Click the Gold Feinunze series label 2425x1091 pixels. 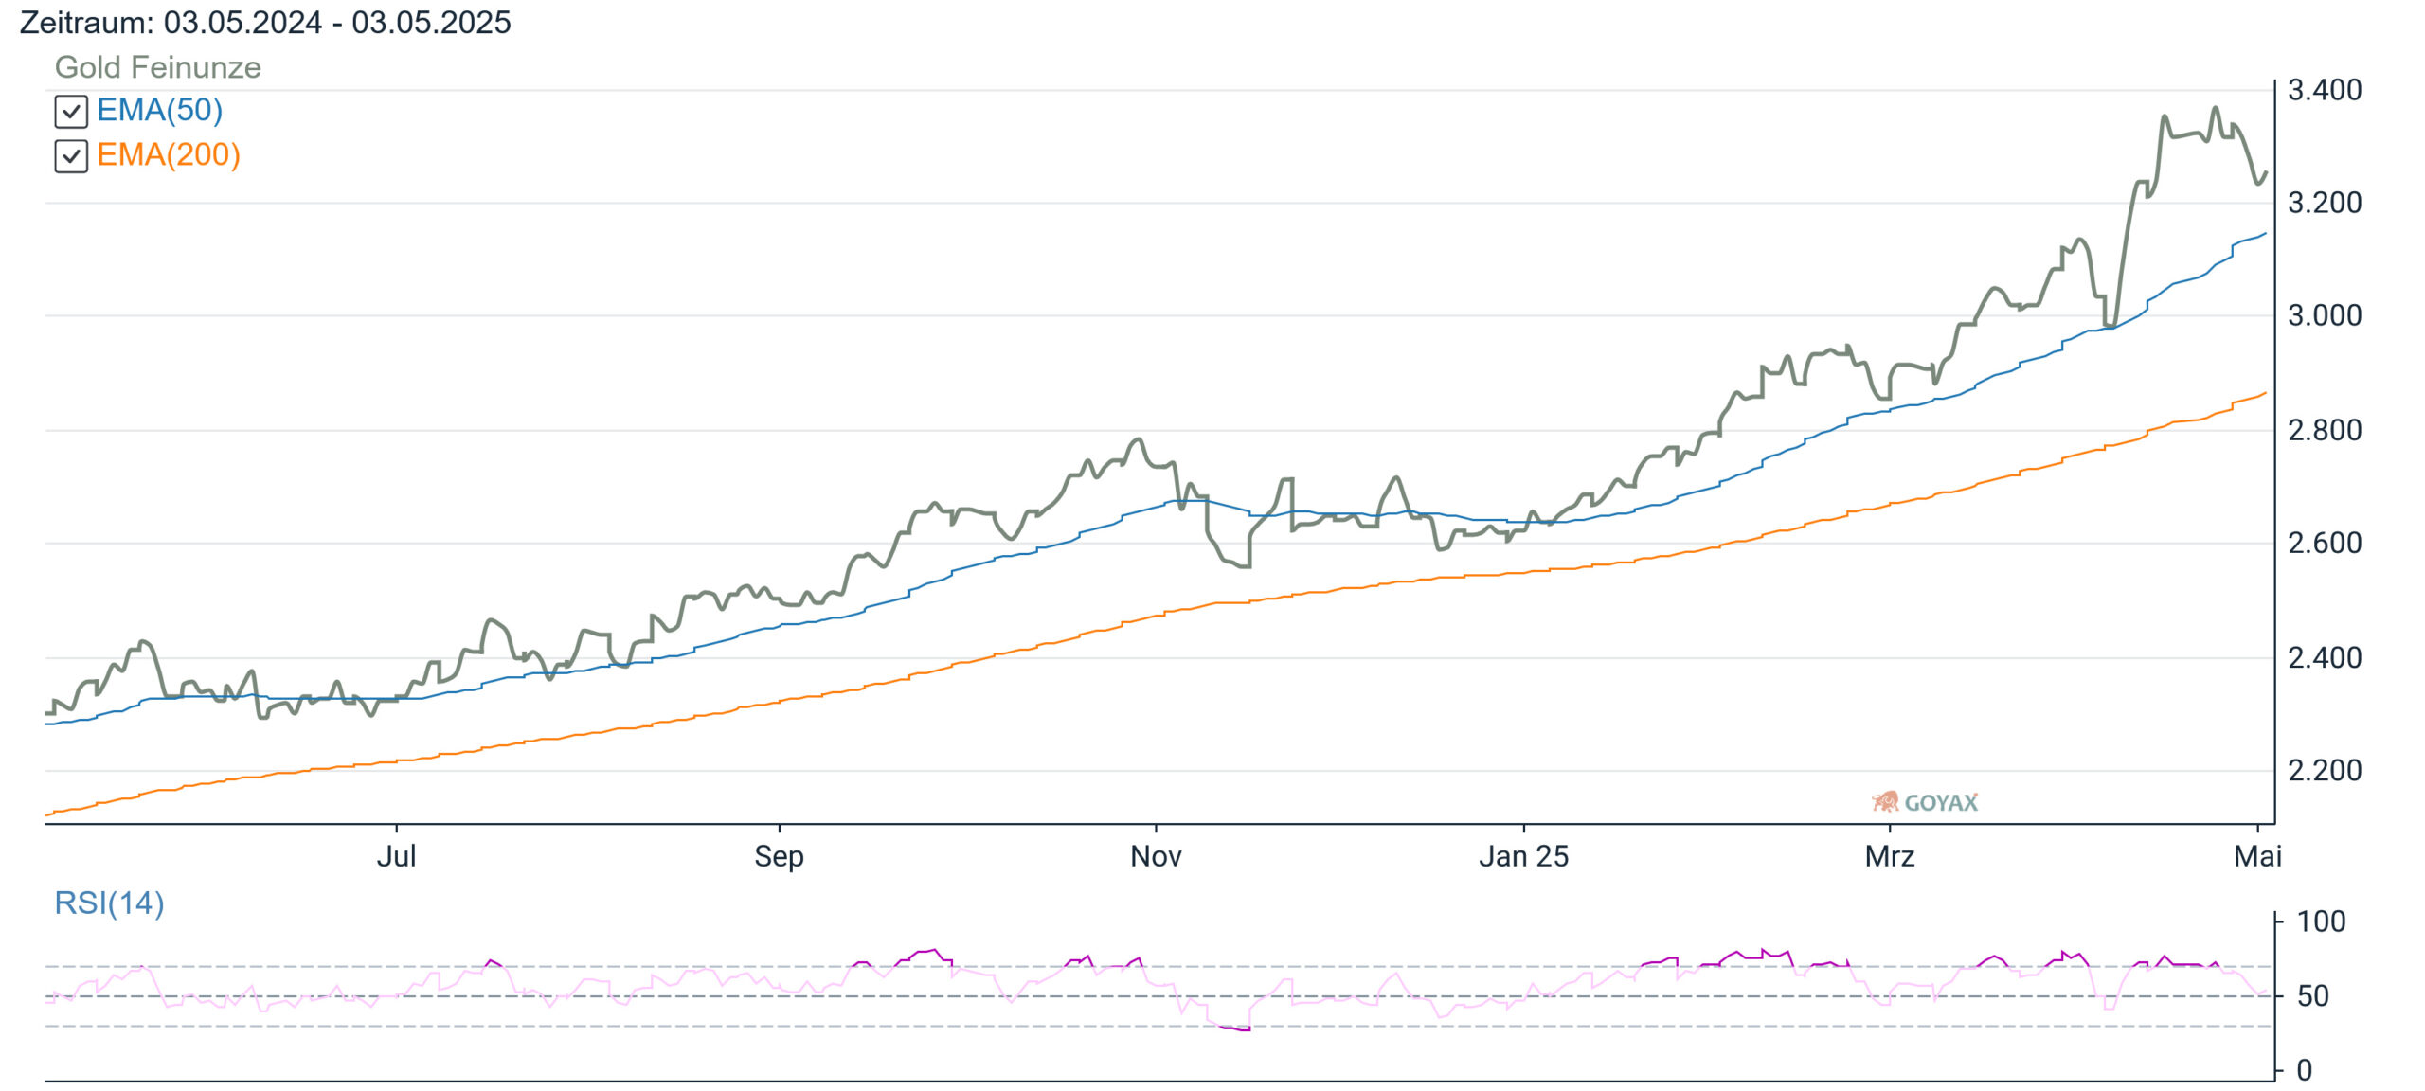(158, 67)
